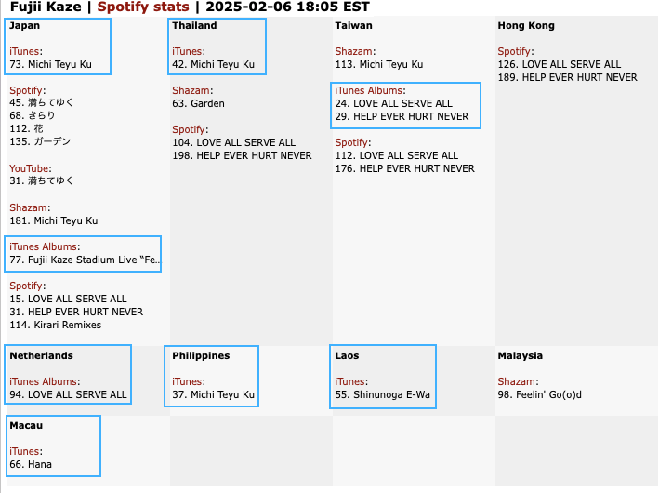Click the Laos country heading
Image resolution: width=659 pixels, height=493 pixels.
(x=347, y=355)
